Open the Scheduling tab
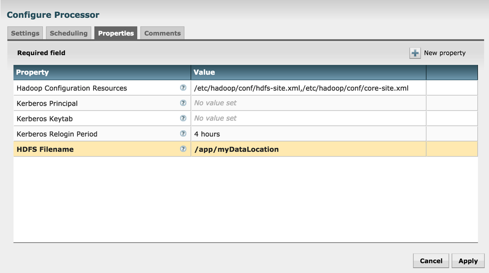 (69, 33)
